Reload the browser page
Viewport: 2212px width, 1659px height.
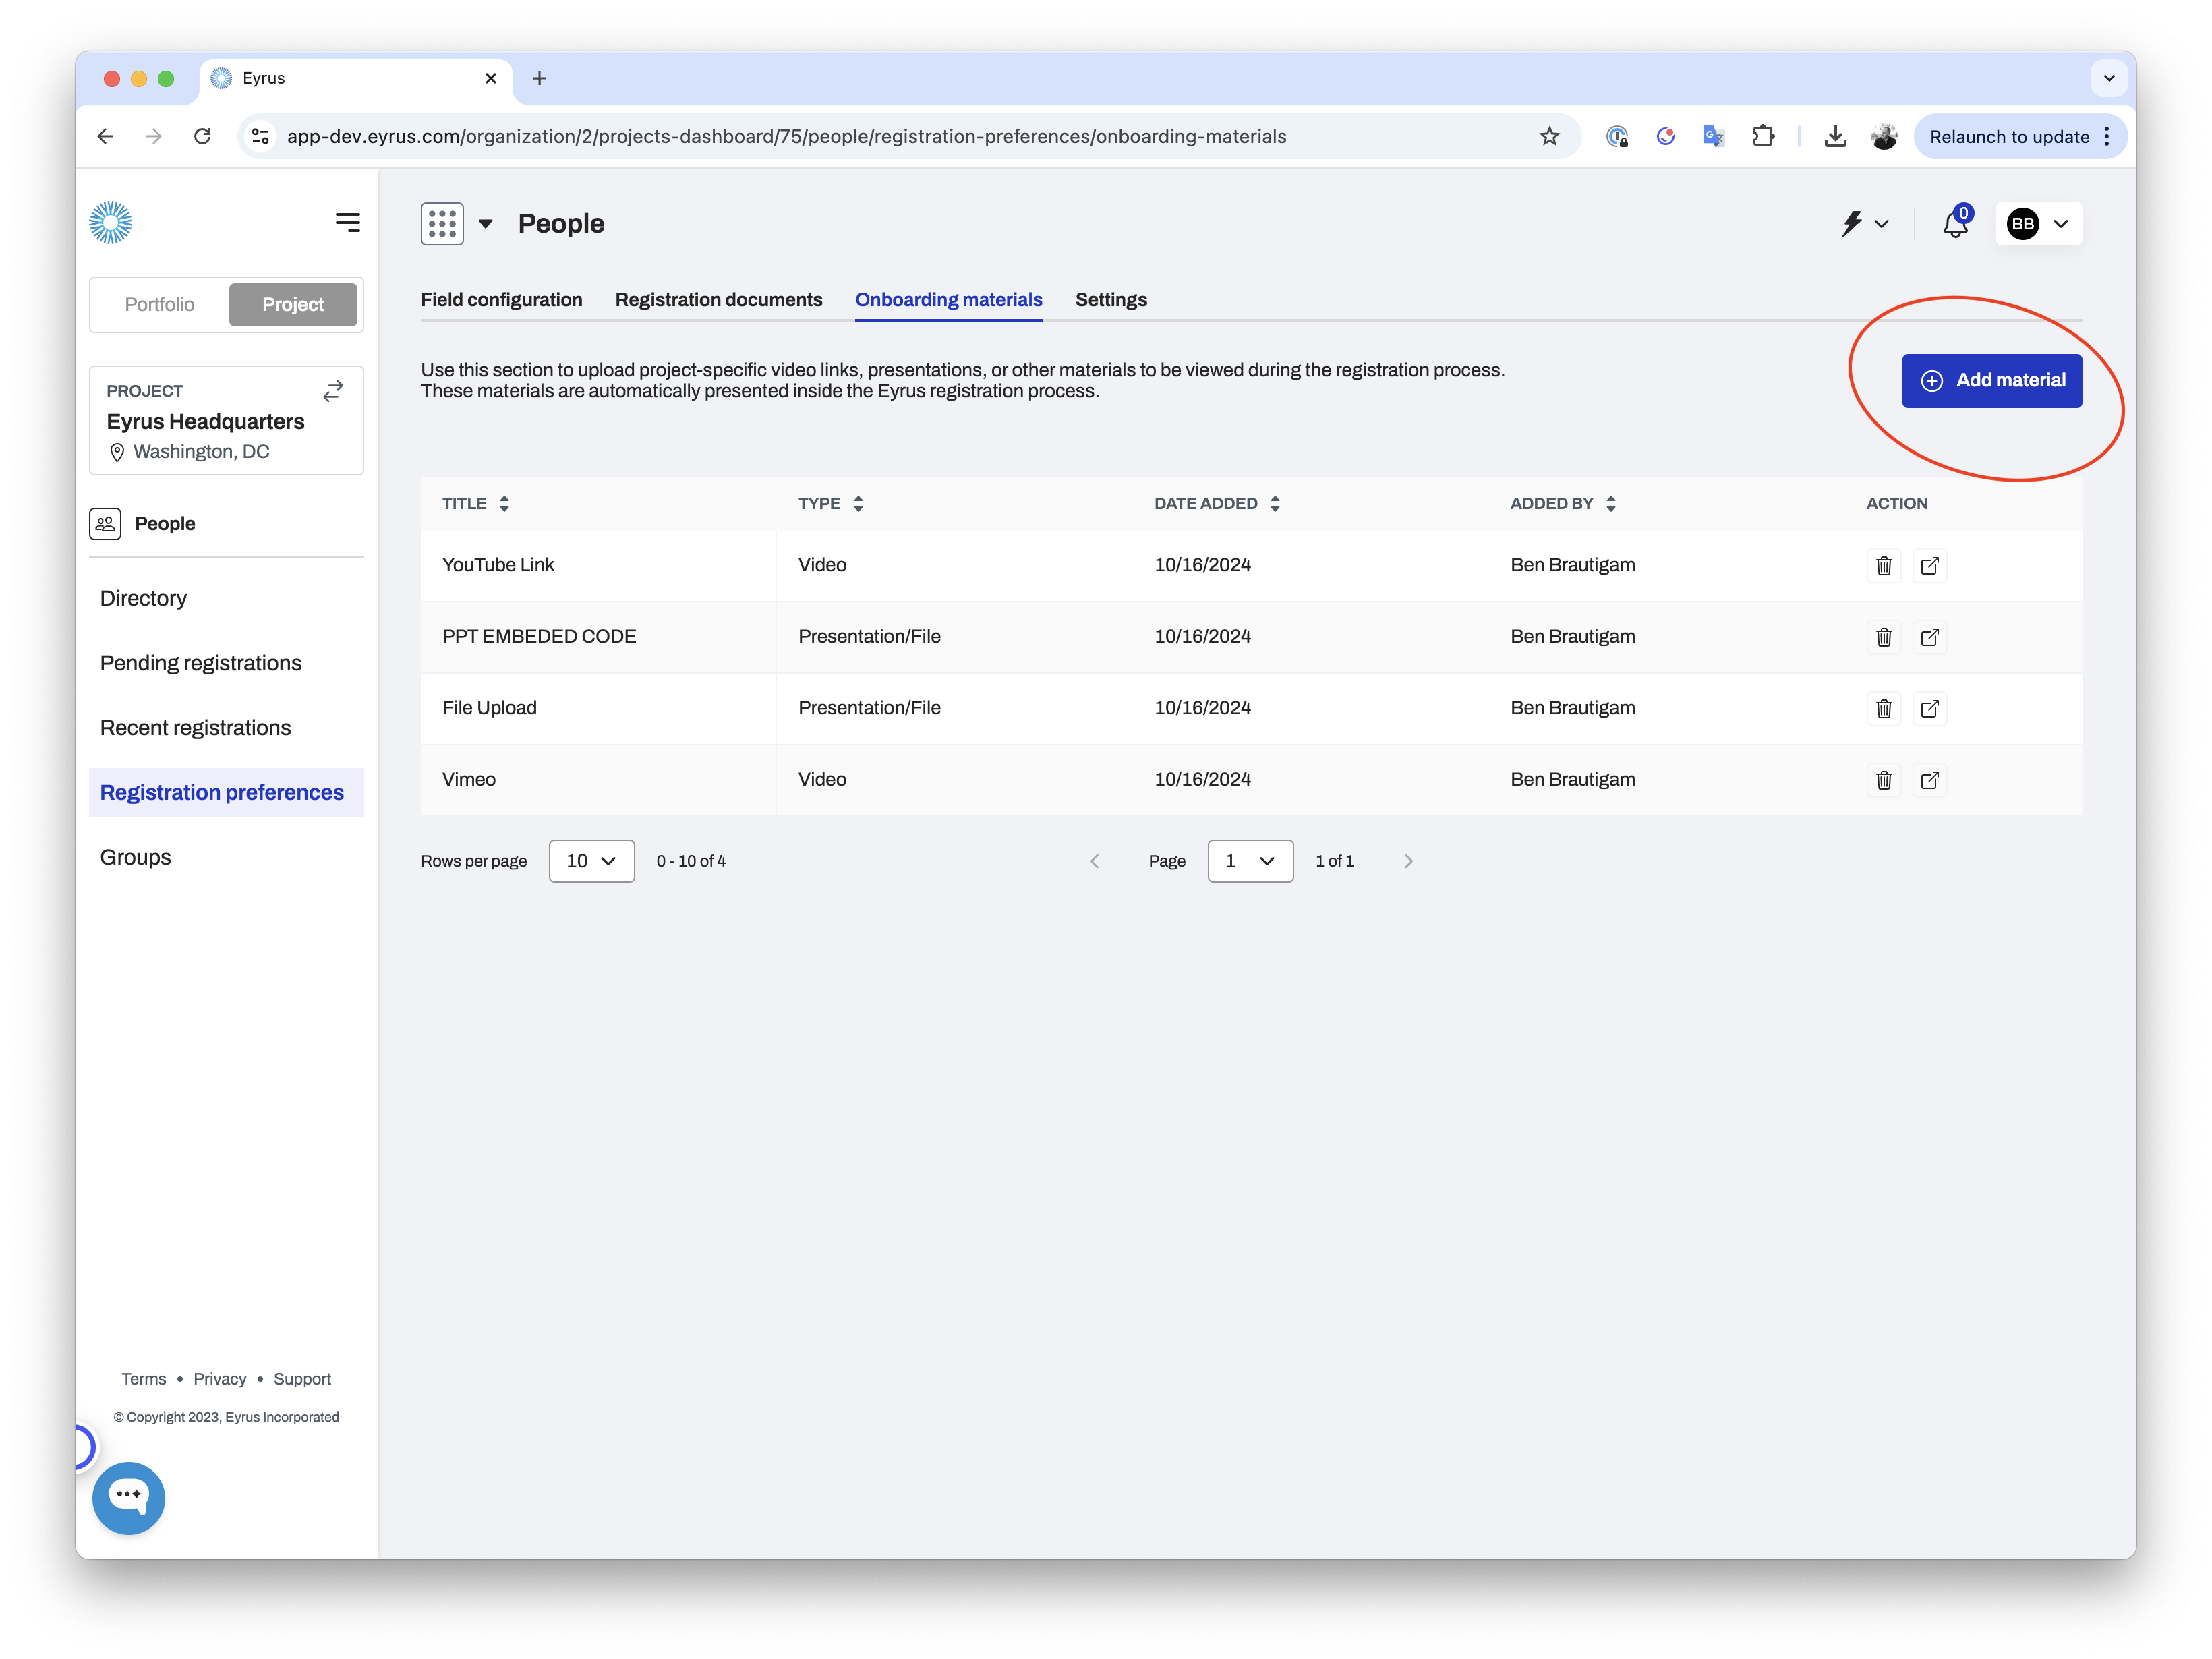point(202,136)
